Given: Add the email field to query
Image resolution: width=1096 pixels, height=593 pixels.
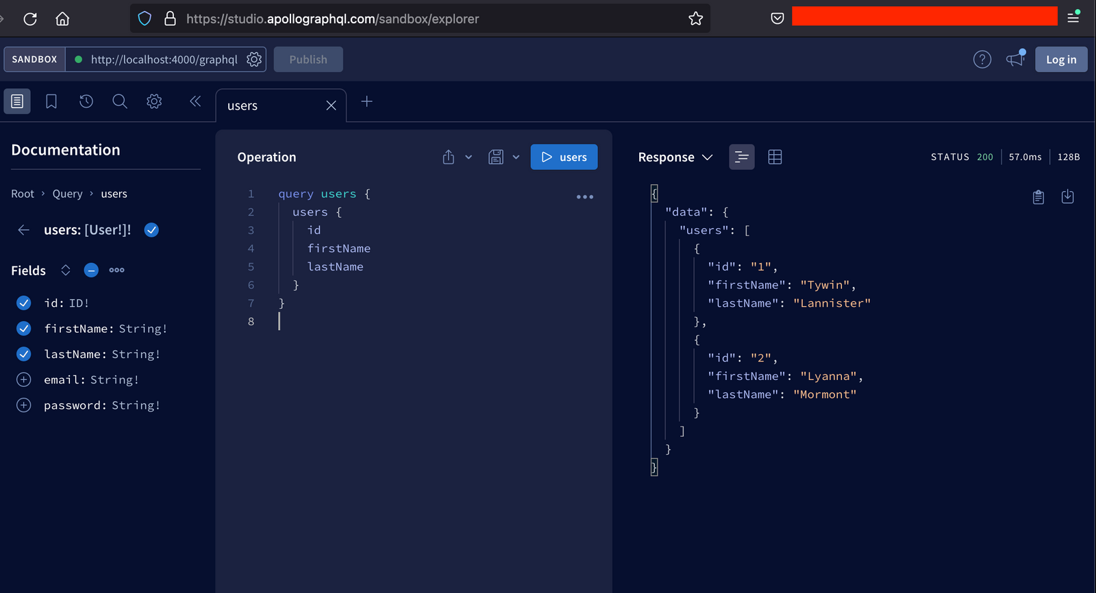Looking at the screenshot, I should coord(24,379).
